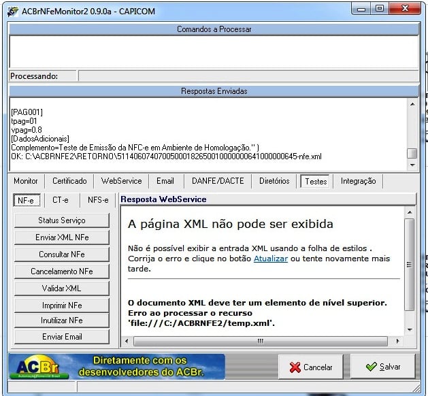Click the Resposta WebService scroll up arrow

[x=409, y=212]
